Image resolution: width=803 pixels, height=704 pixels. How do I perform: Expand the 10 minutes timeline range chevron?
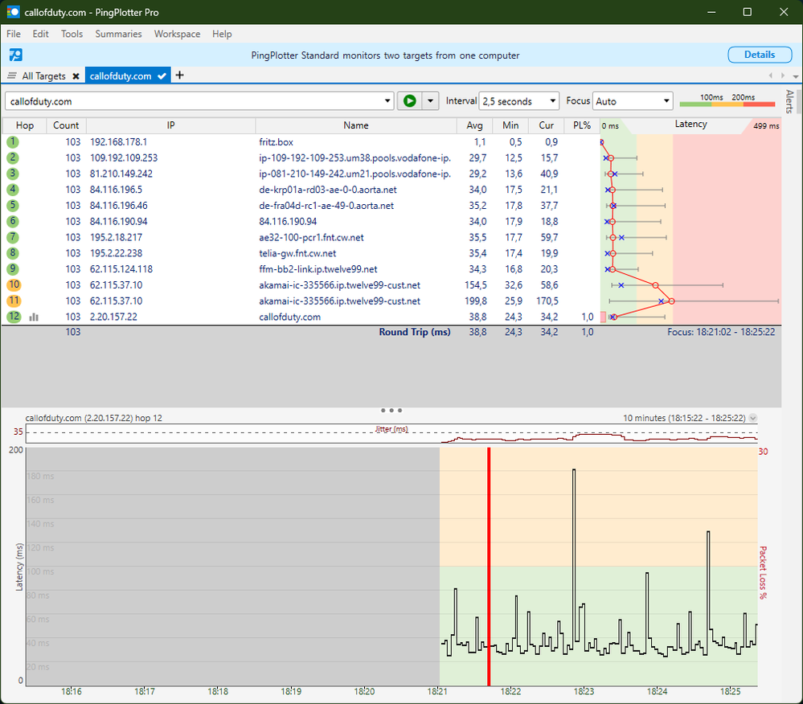[x=752, y=419]
